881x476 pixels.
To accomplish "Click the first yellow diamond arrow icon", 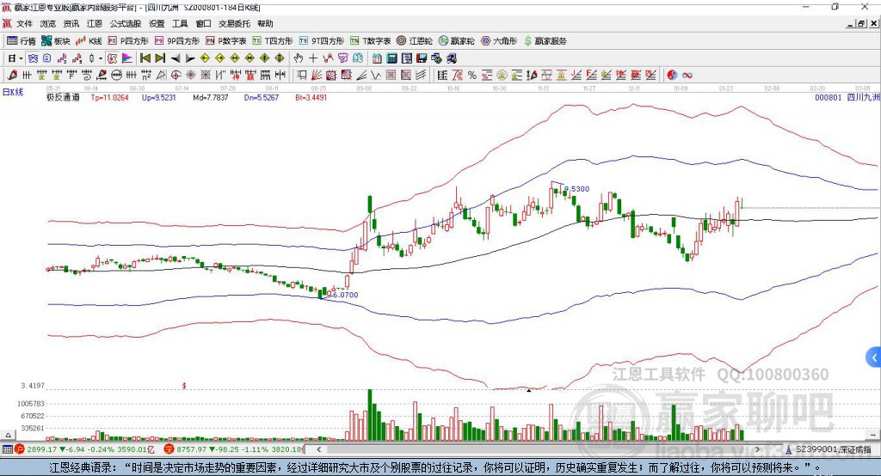I will (x=205, y=58).
